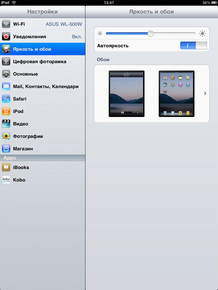This screenshot has width=218, height=290.
Task: Select the Фотографии sunflower icon
Action: click(x=6, y=136)
